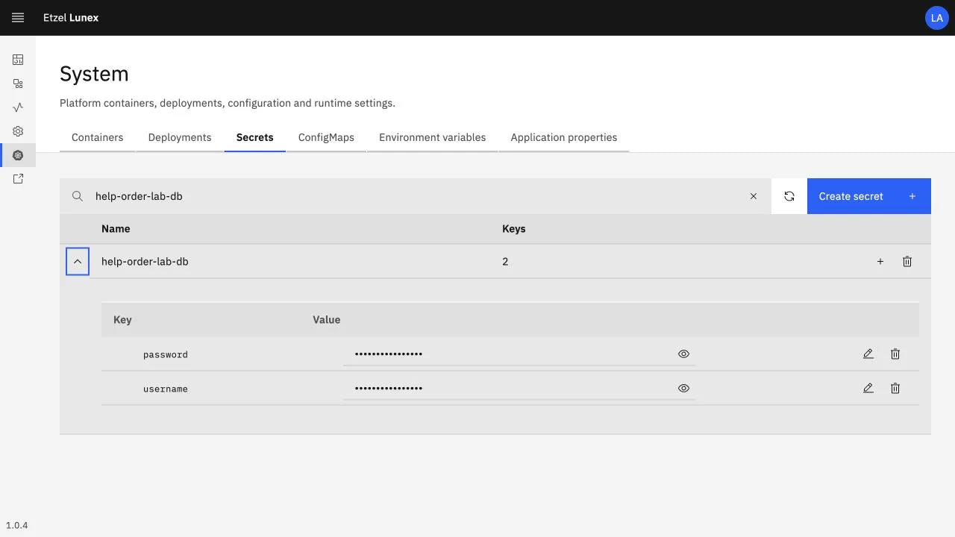
Task: Refresh the secrets list
Action: point(789,196)
